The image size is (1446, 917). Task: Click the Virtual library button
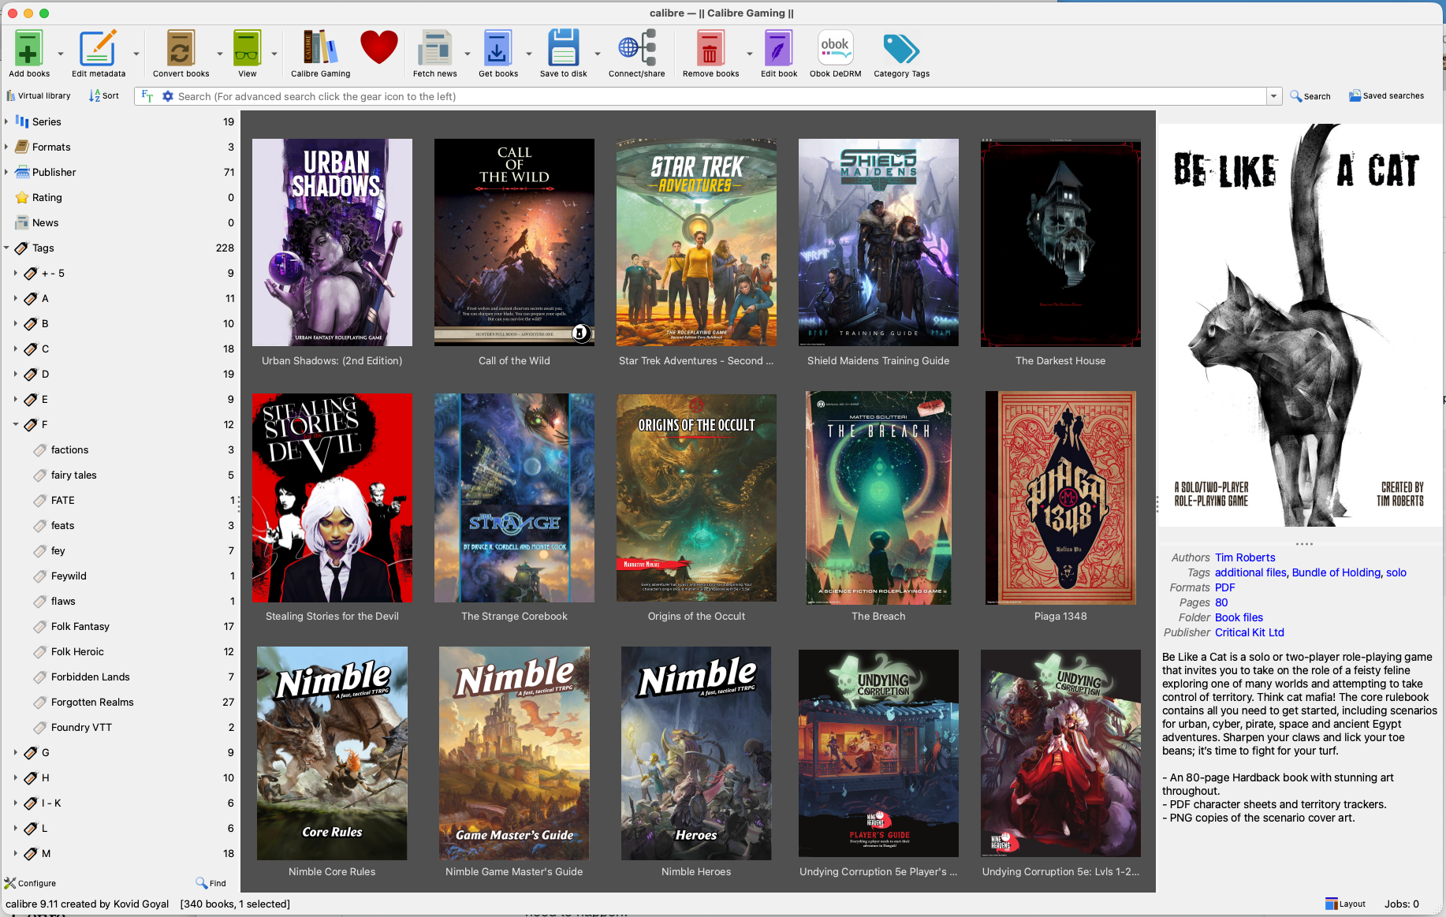point(39,96)
